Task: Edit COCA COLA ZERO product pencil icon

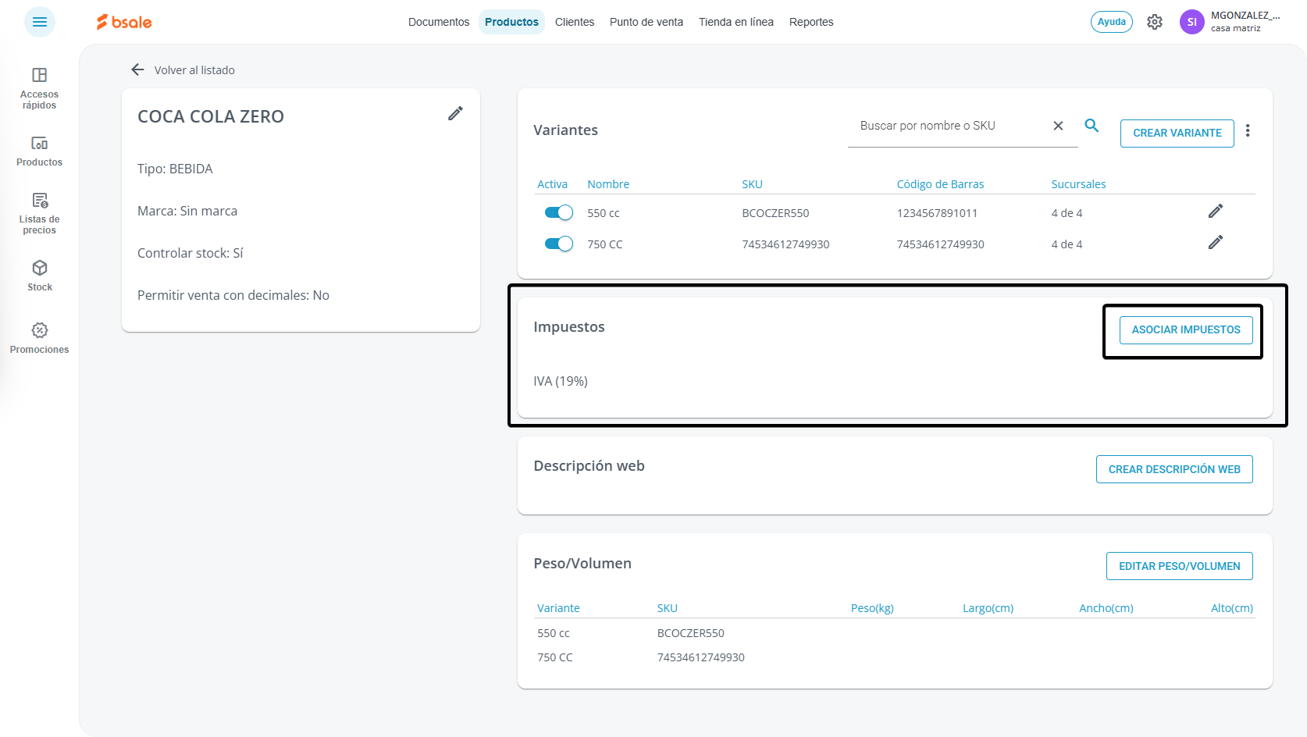Action: coord(455,114)
